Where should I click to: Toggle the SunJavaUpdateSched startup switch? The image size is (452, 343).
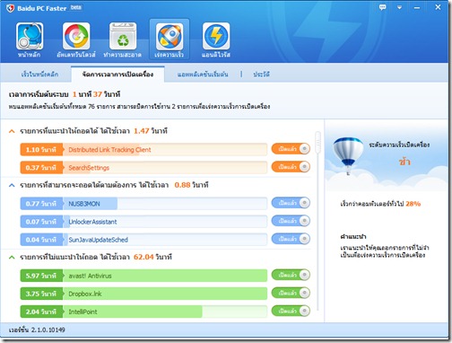click(x=291, y=239)
